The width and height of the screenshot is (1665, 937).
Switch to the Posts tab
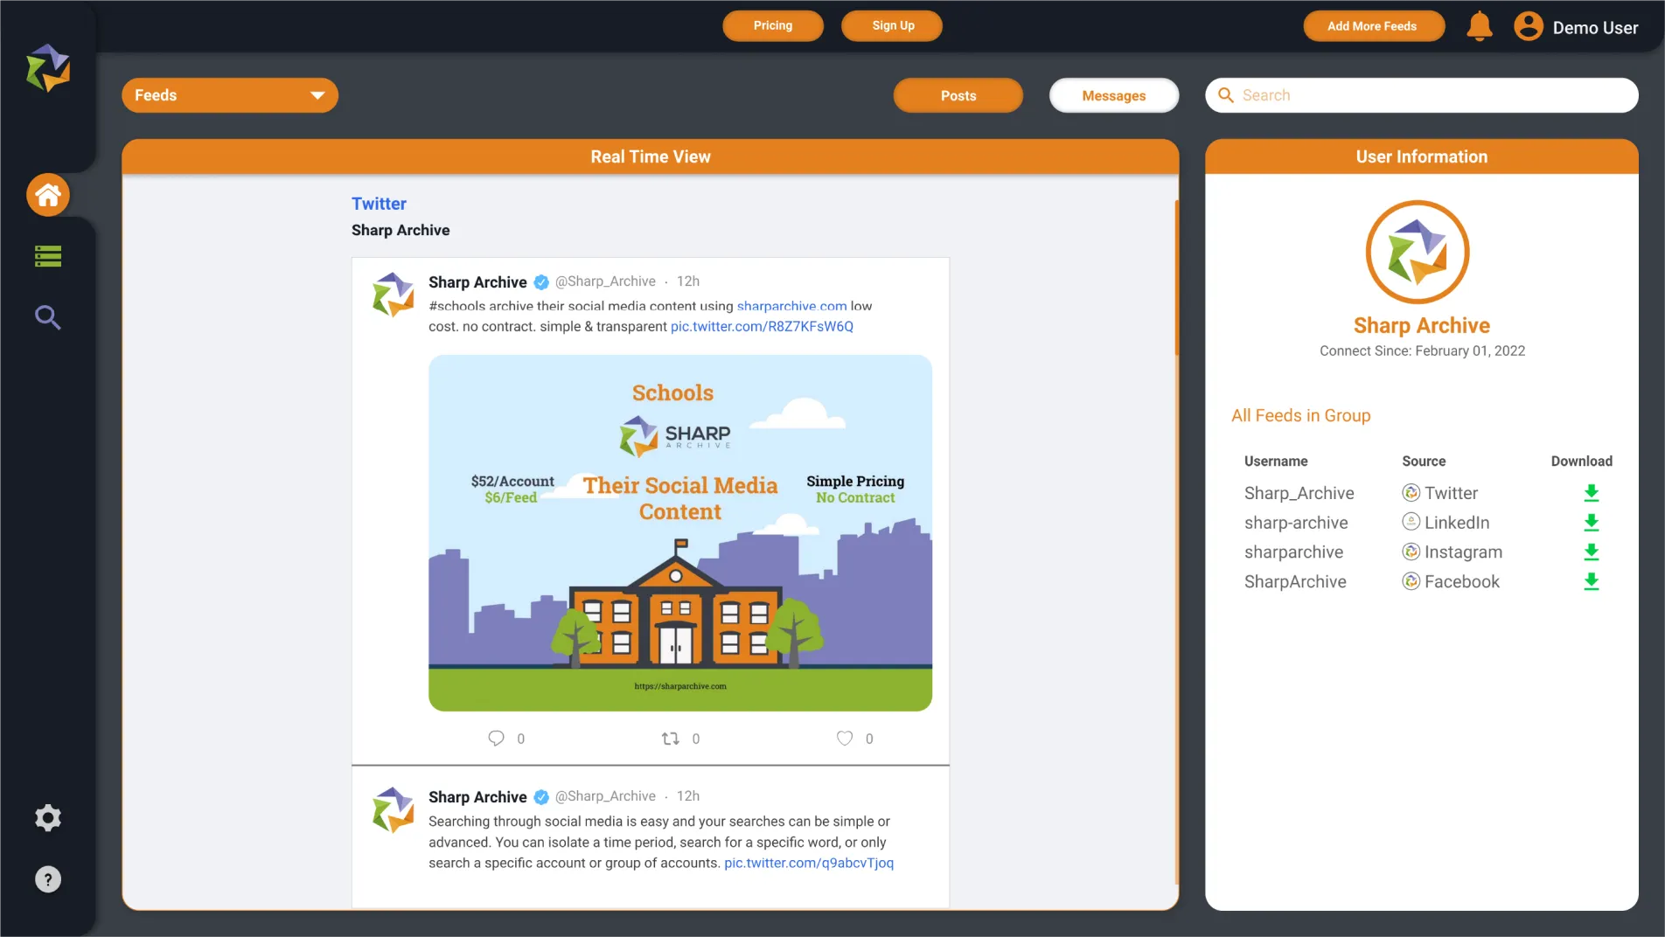pyautogui.click(x=958, y=95)
